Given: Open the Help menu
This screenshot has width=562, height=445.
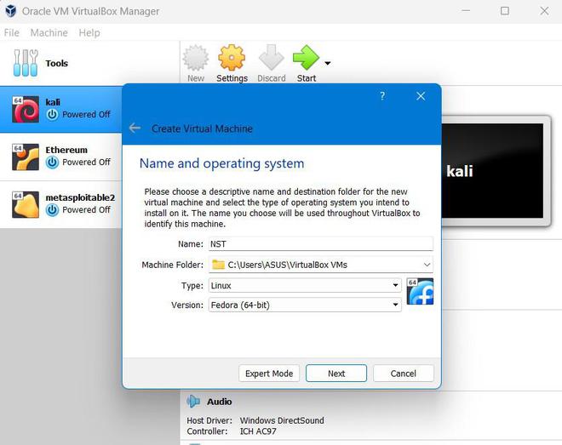Looking at the screenshot, I should (89, 33).
